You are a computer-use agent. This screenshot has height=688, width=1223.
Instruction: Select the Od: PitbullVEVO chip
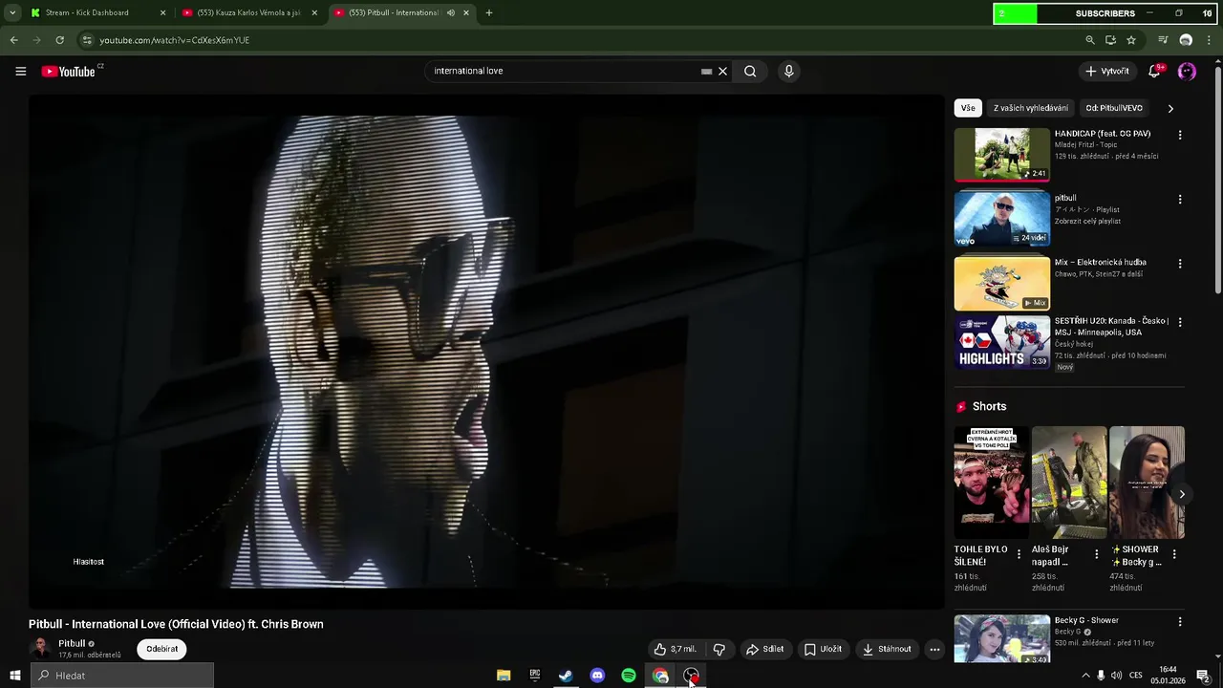pos(1114,108)
